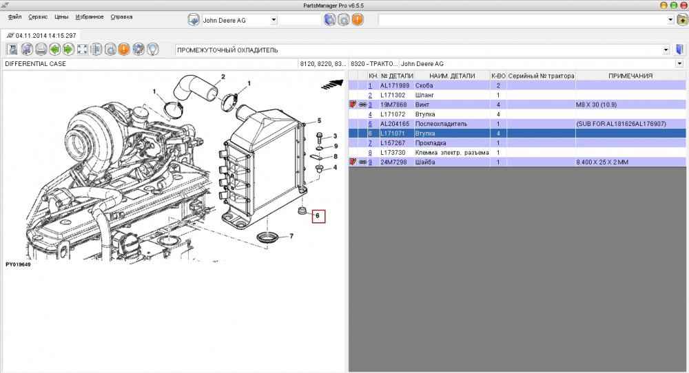Click the orange exclamation icon beside the light bulb
The width and height of the screenshot is (689, 373).
(x=123, y=50)
